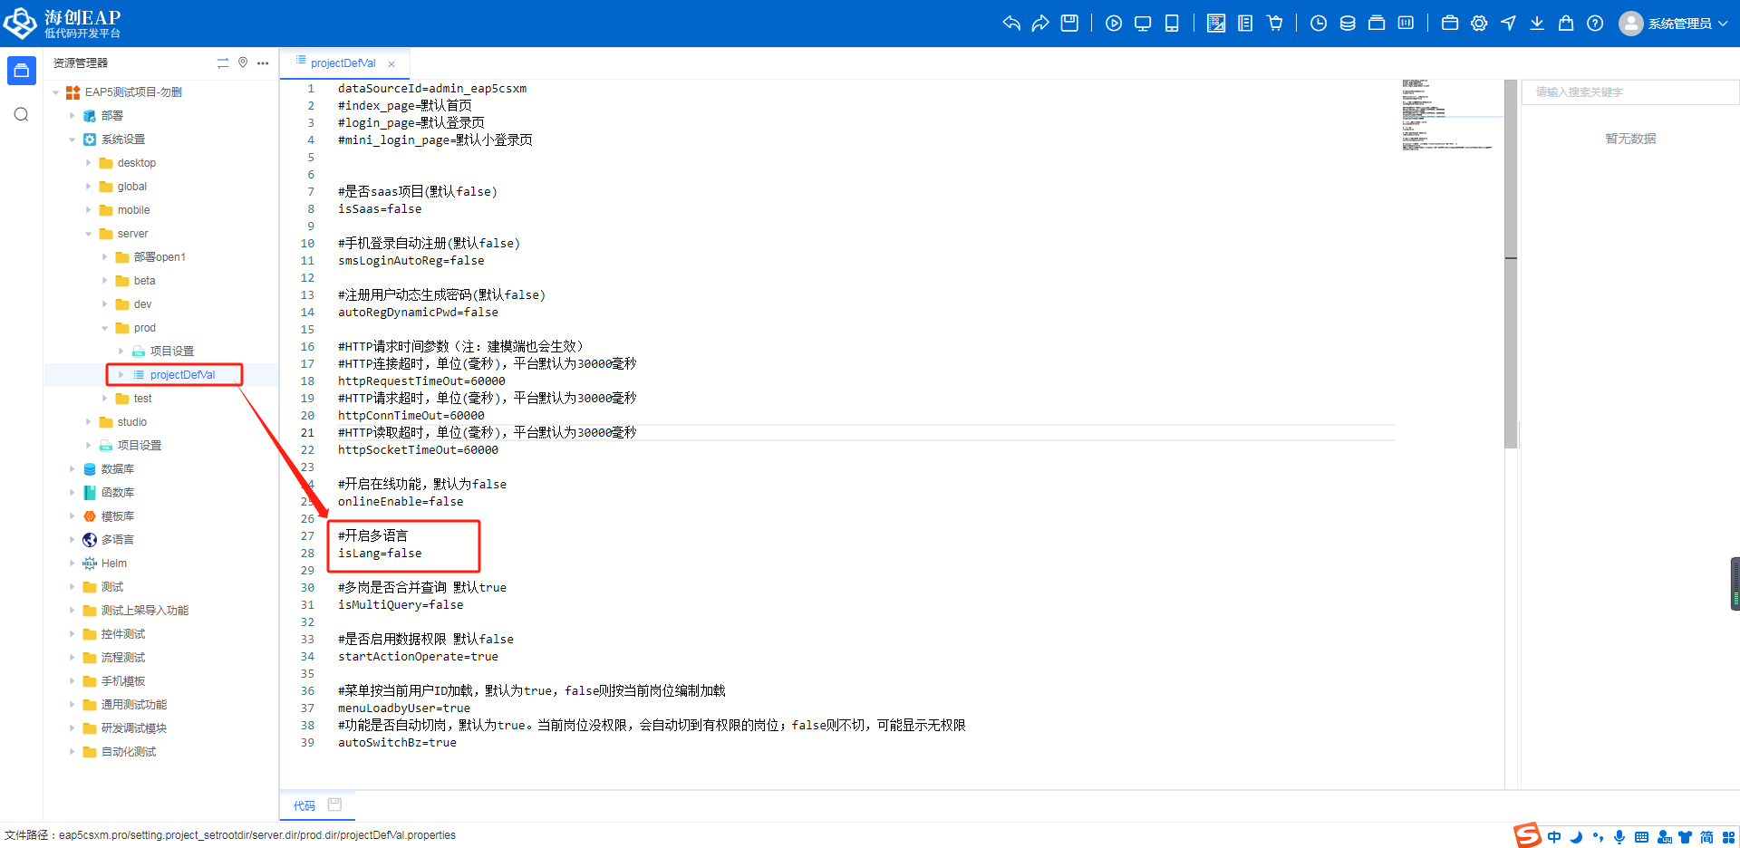Click the search keyword input field
The width and height of the screenshot is (1740, 848).
(x=1629, y=92)
